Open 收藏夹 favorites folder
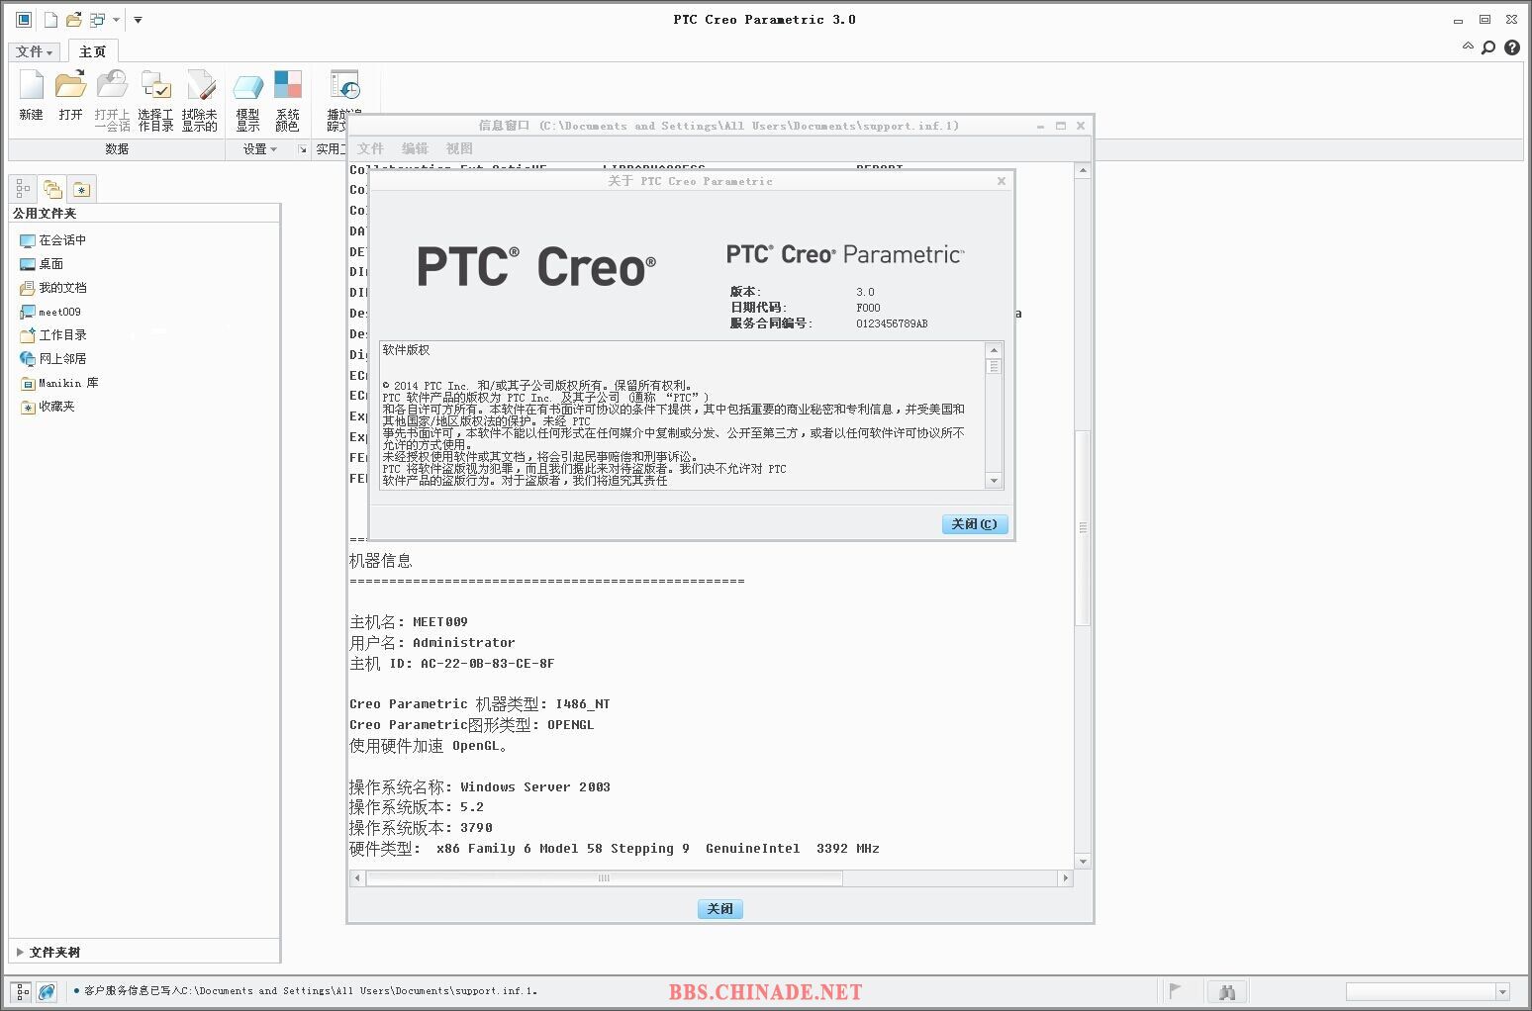 (x=47, y=407)
